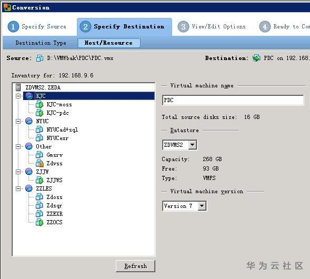This screenshot has width=310, height=279.
Task: Select the NYUCexr label
Action: pos(57,138)
